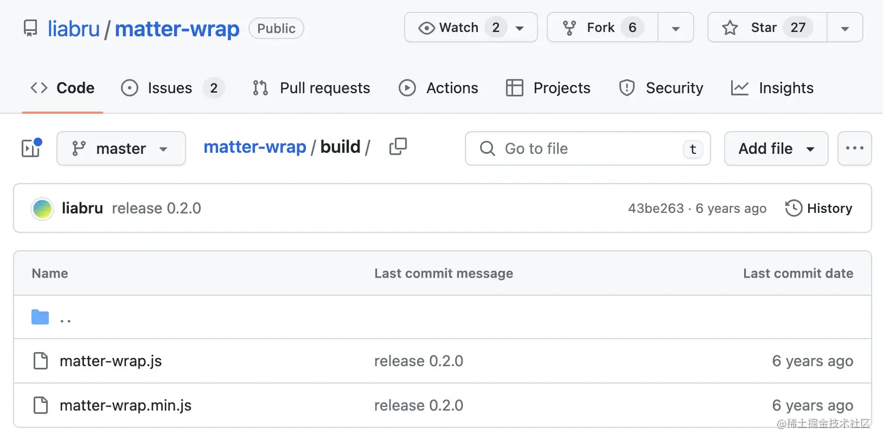Click the Watch button
883x442 pixels.
point(471,27)
